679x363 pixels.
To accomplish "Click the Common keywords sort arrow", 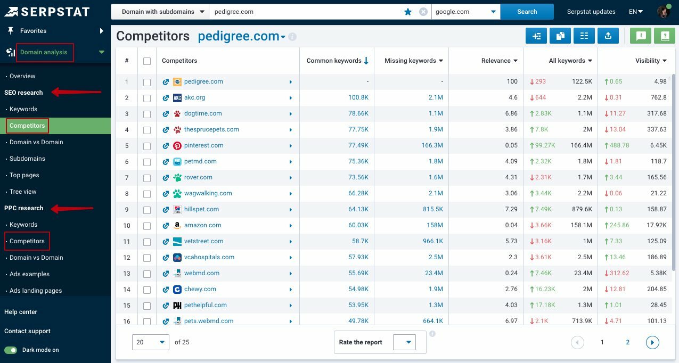I will point(366,61).
